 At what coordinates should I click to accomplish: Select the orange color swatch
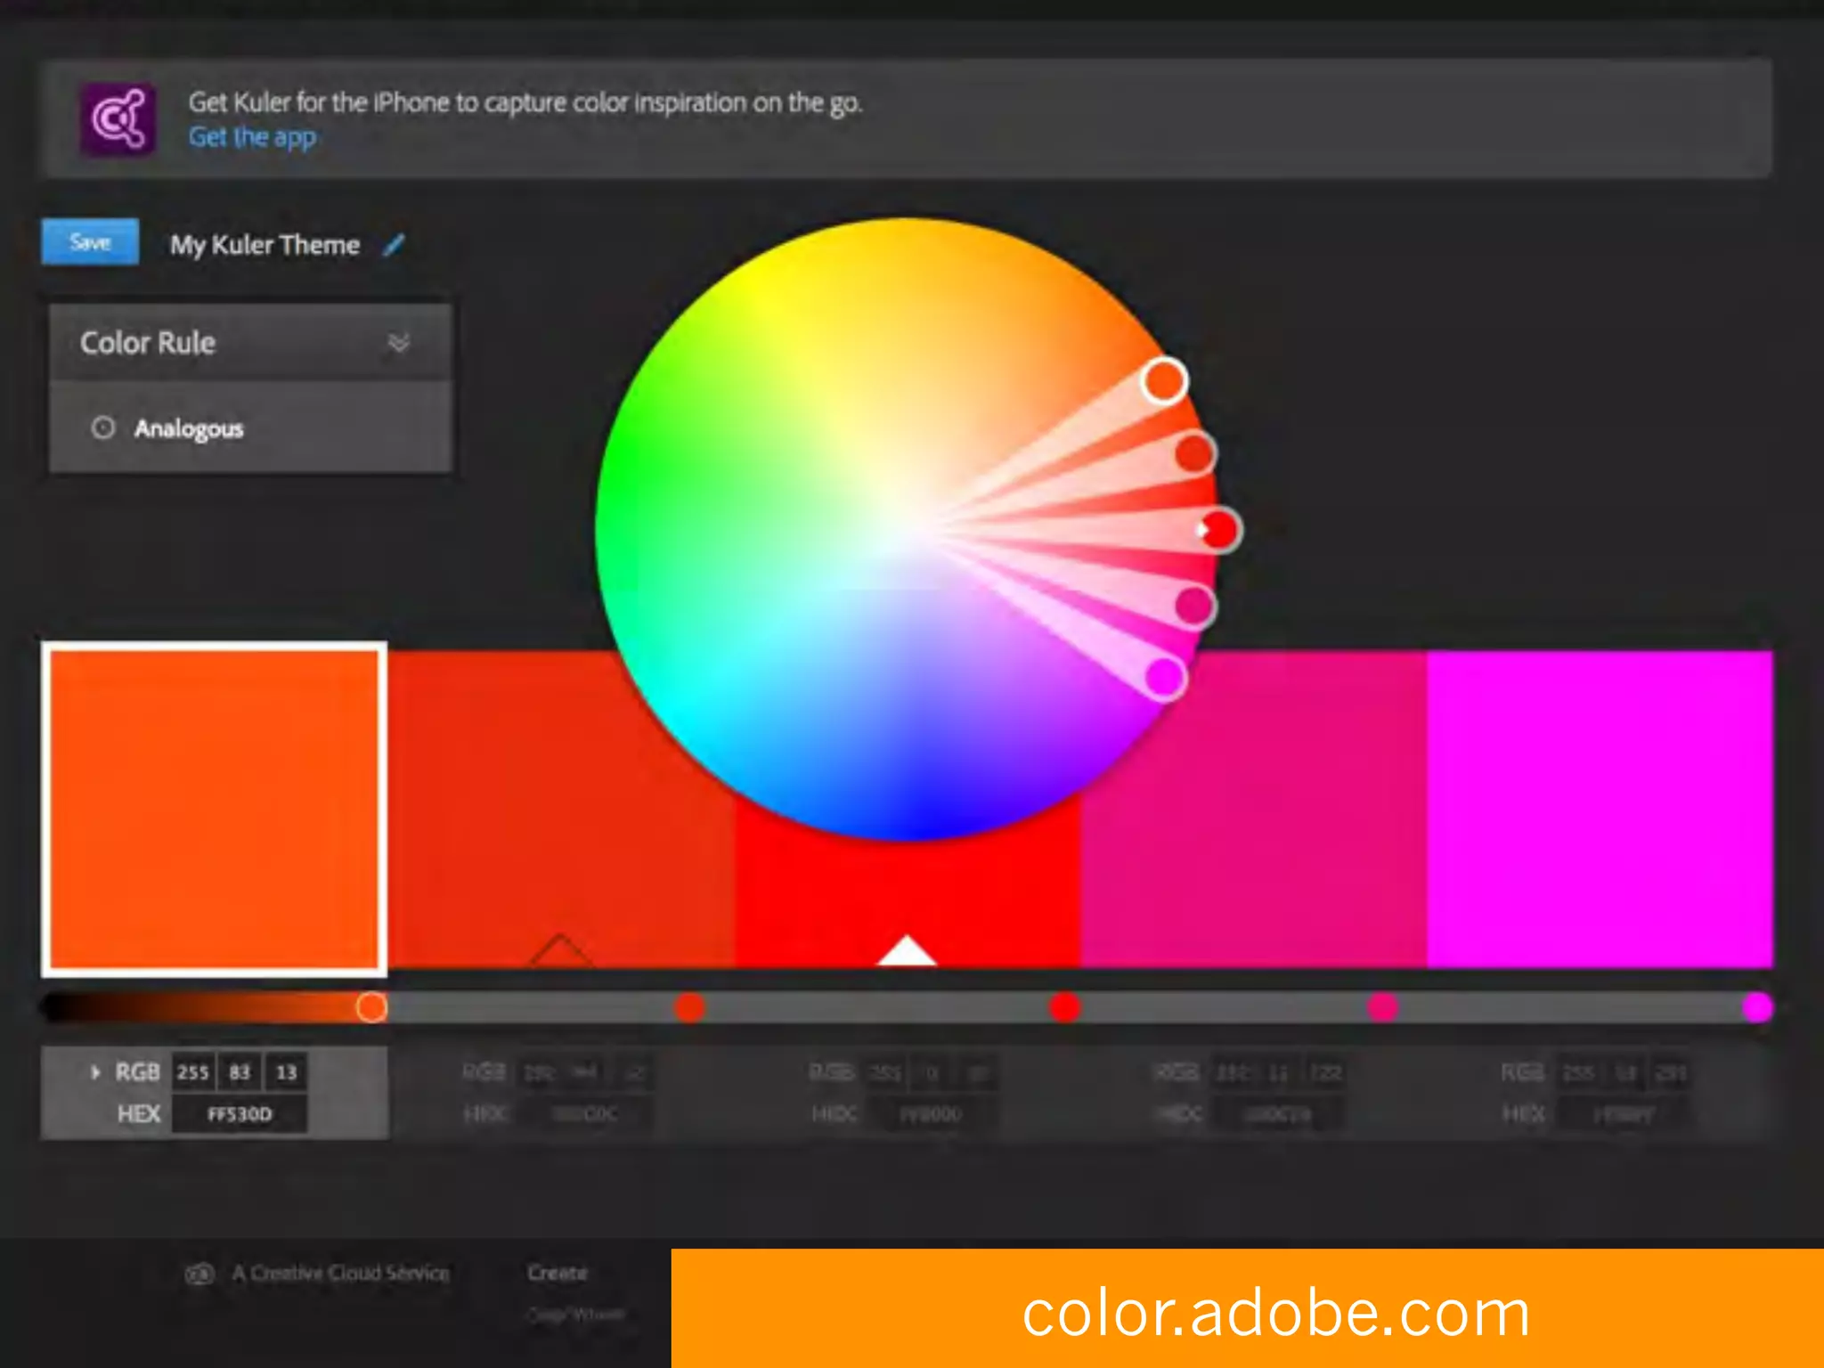tap(215, 810)
